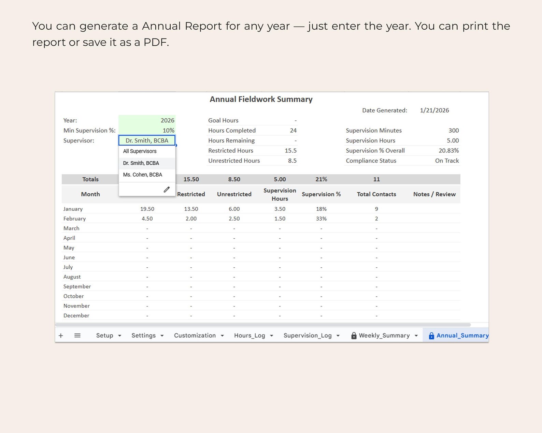Click the Supervision Minutes value 300
The width and height of the screenshot is (542, 433).
coord(454,130)
